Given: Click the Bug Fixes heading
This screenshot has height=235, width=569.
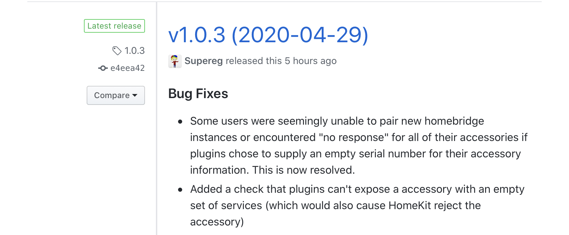Looking at the screenshot, I should coord(198,94).
